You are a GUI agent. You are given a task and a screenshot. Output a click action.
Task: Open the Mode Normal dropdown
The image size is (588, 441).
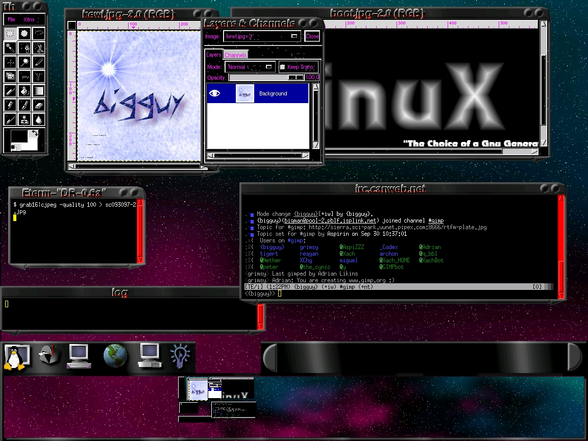coord(250,67)
